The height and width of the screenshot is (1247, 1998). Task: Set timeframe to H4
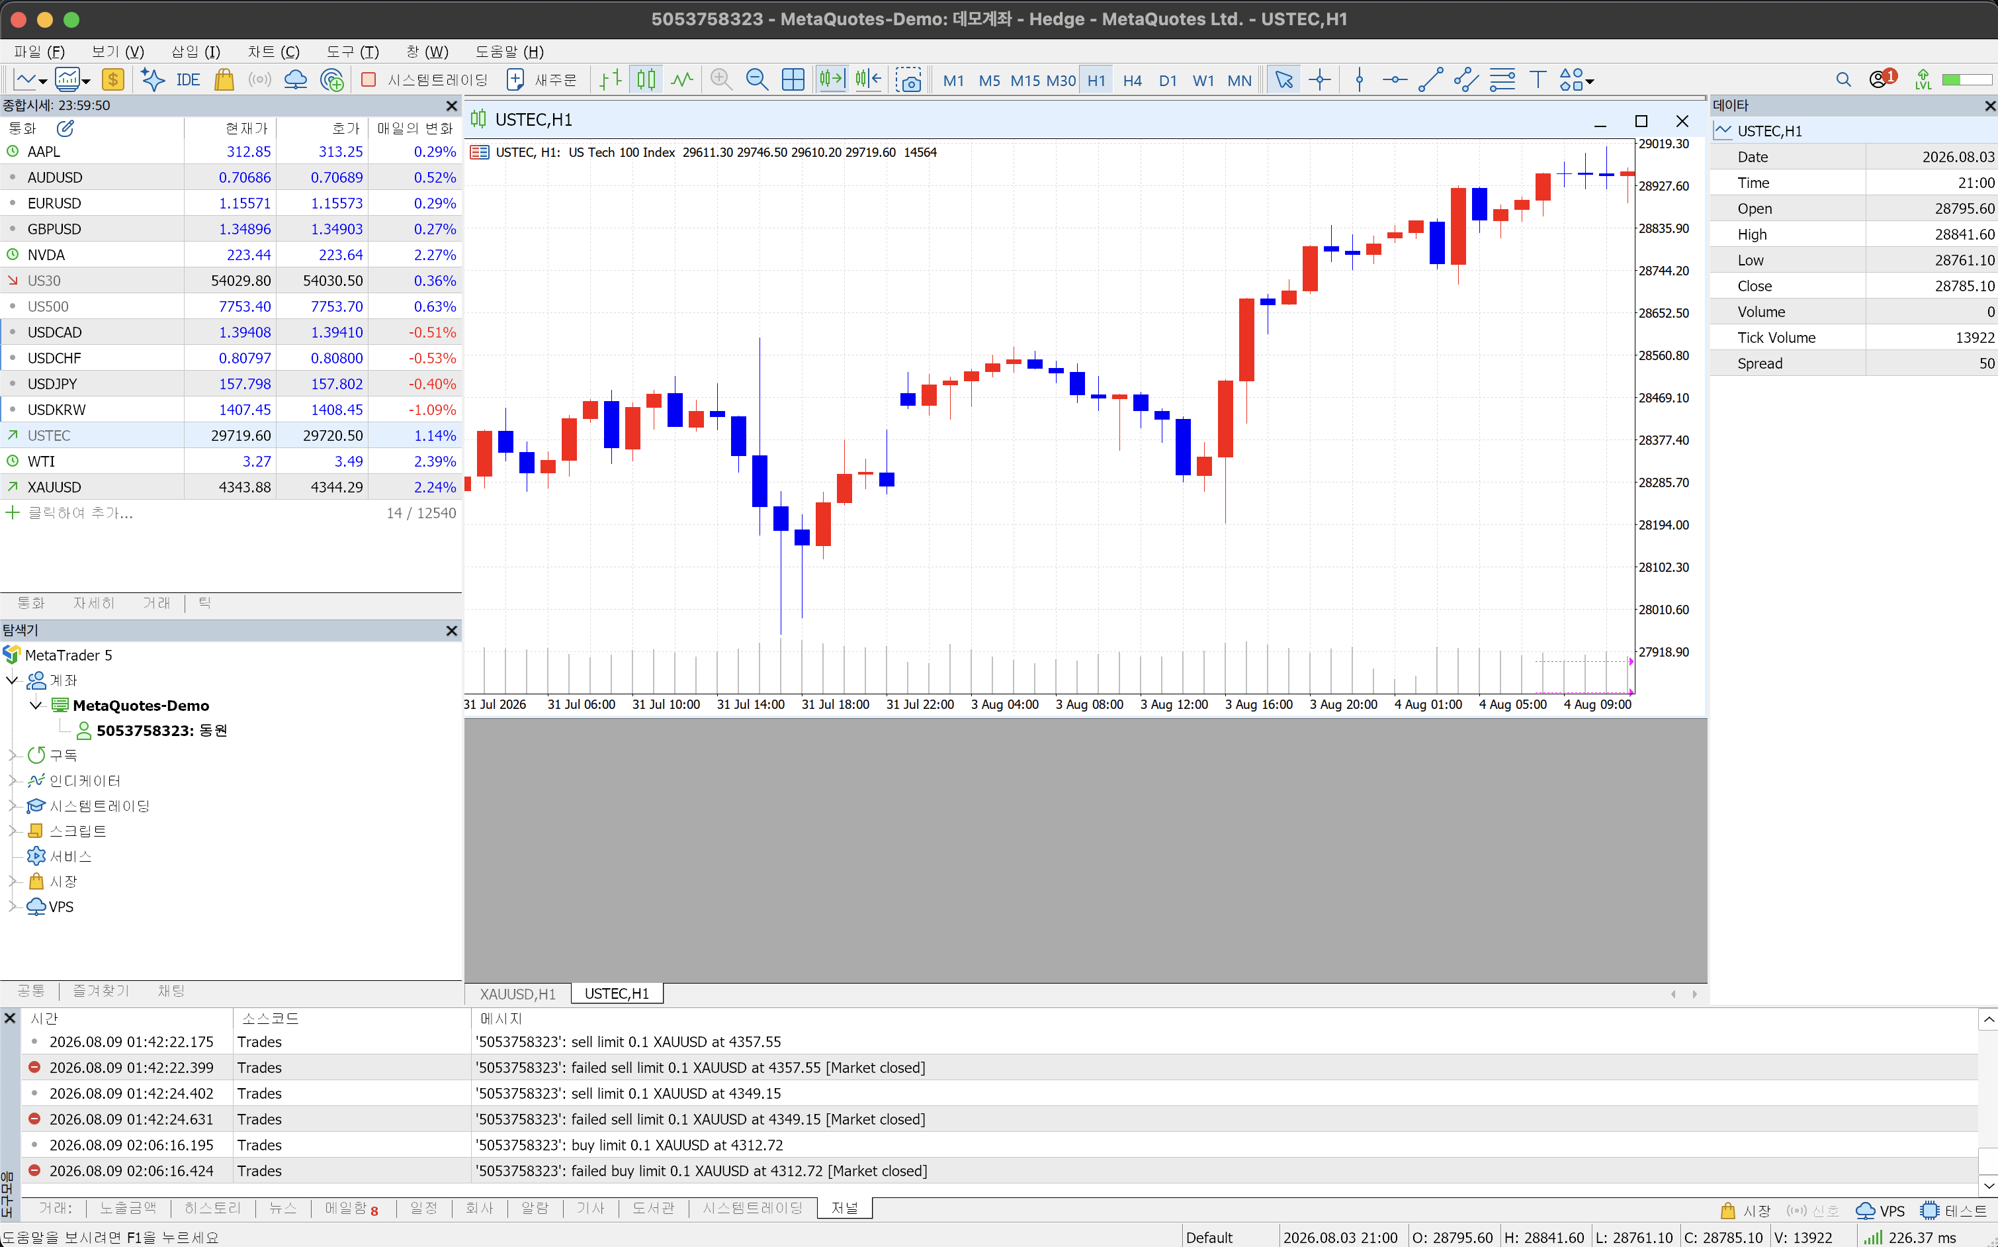(x=1133, y=81)
